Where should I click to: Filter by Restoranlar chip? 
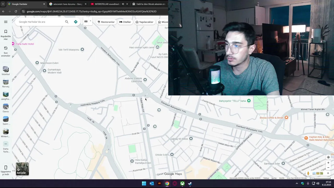(106, 22)
